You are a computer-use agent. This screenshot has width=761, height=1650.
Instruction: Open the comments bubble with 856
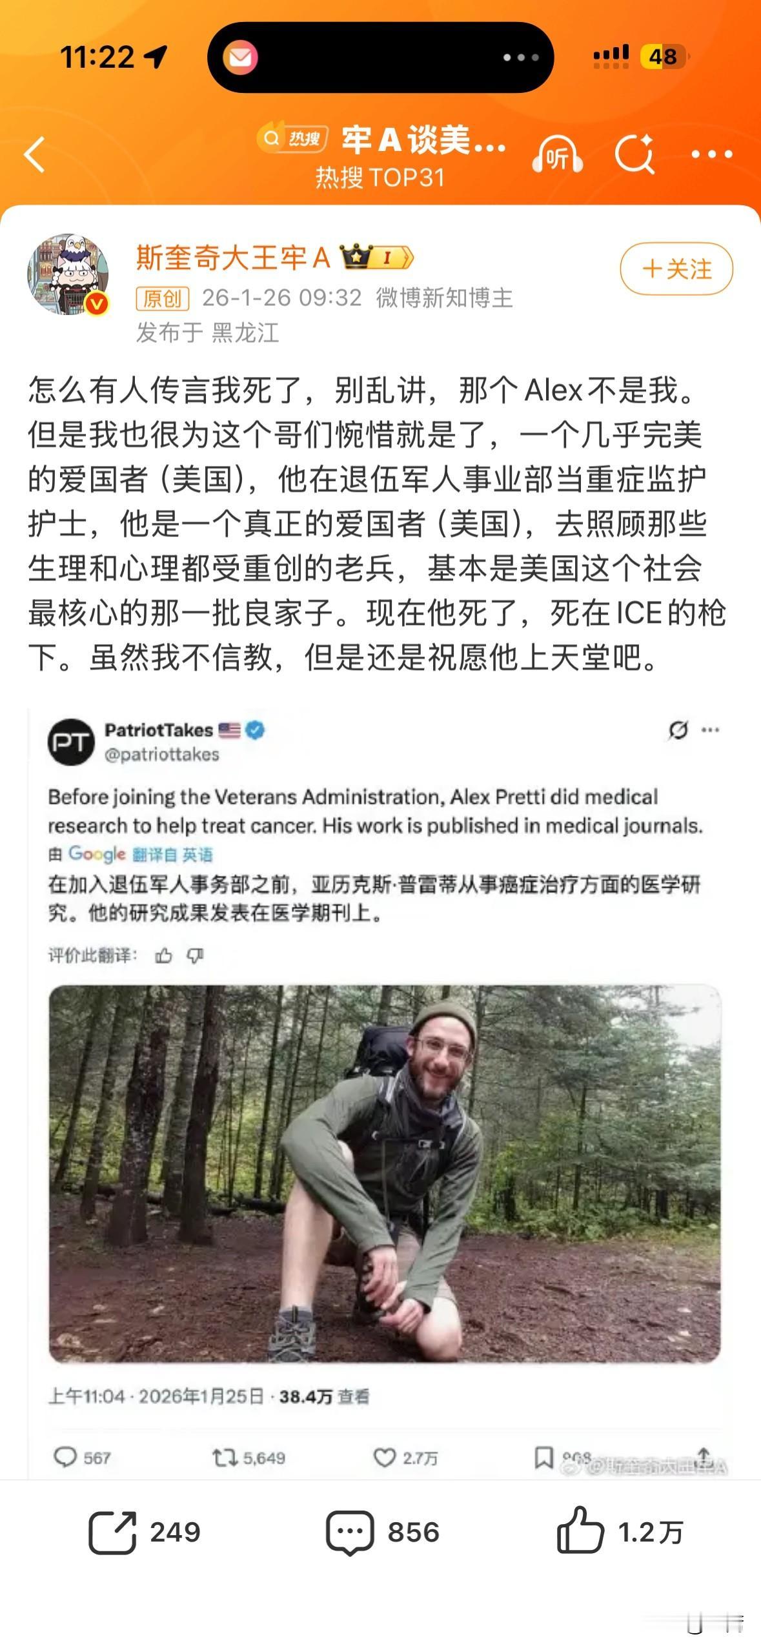(383, 1532)
